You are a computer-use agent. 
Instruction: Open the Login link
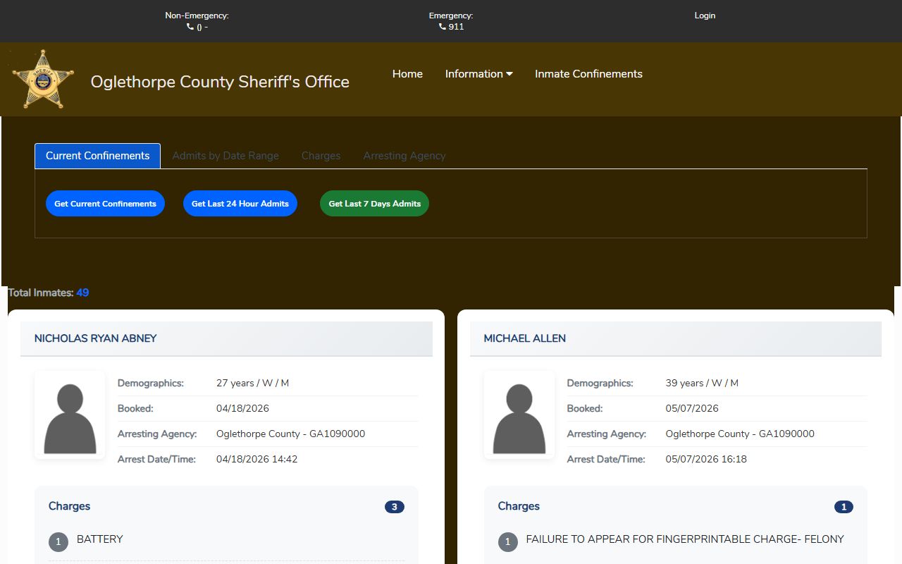tap(705, 16)
